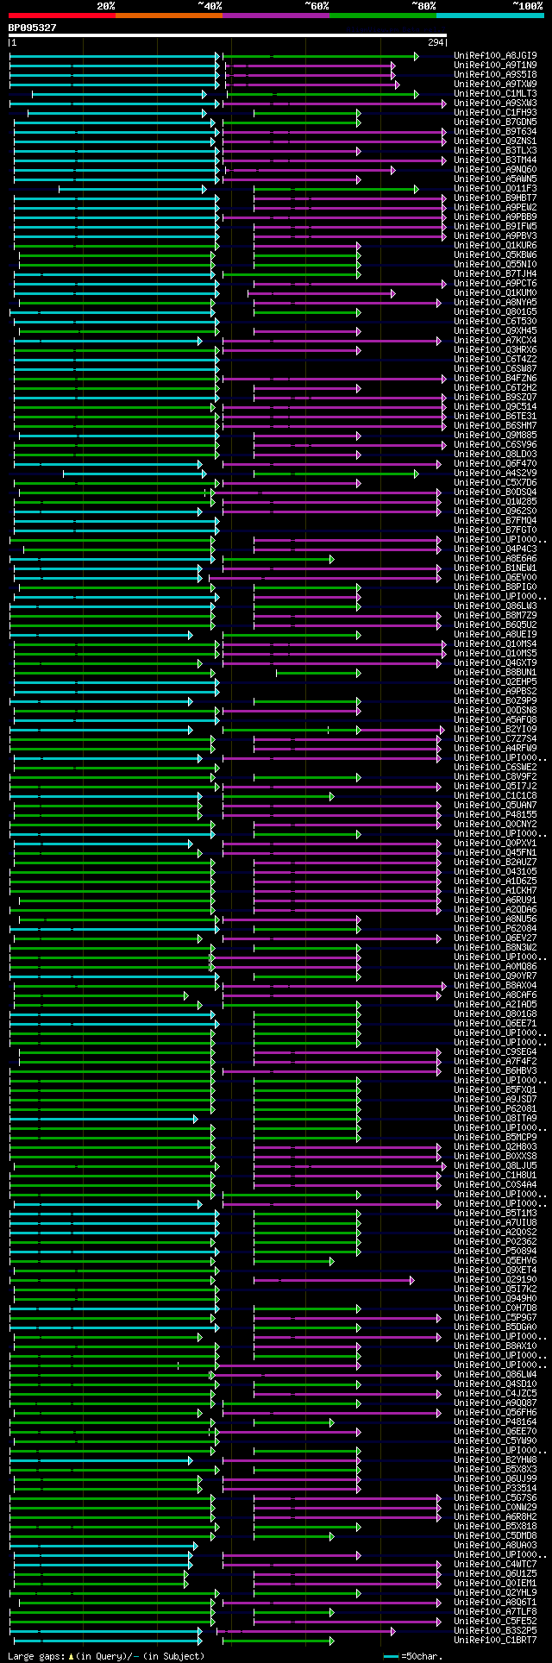Select the UniRef100_Q6F470 label
Screen dimensions: 552x1663
point(495,464)
